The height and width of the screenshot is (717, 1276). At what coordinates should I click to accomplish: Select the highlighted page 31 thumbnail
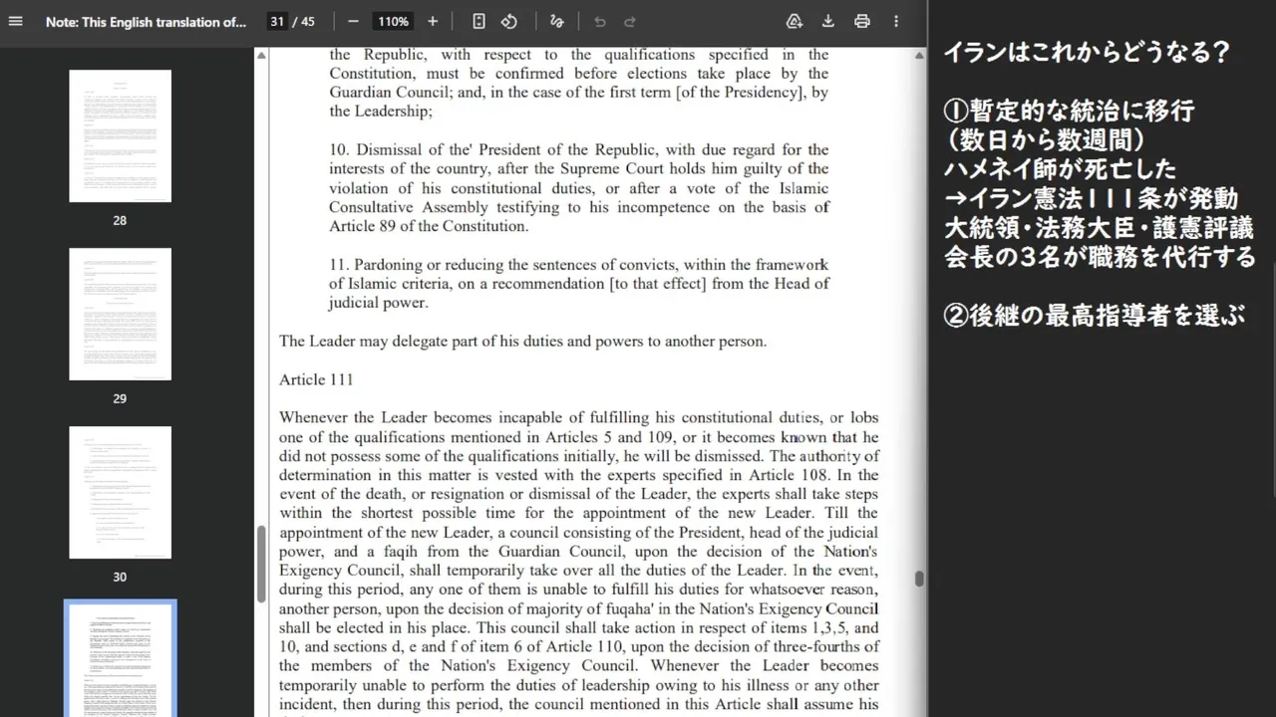120,659
